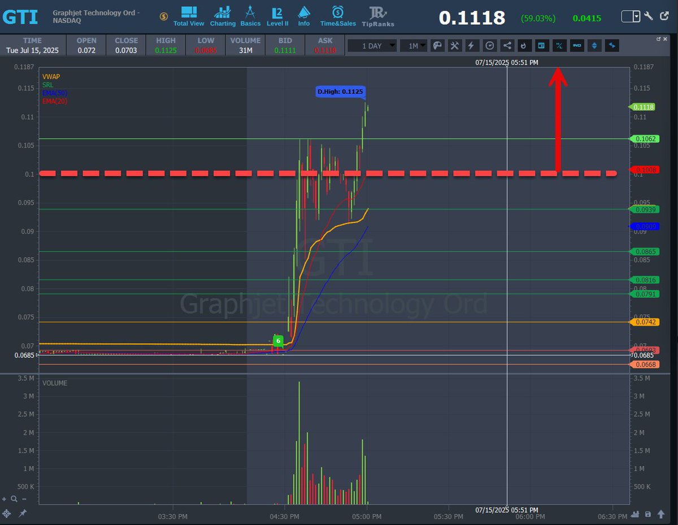Click the flame icon in the chart toolbar
The image size is (678, 525).
coord(524,46)
